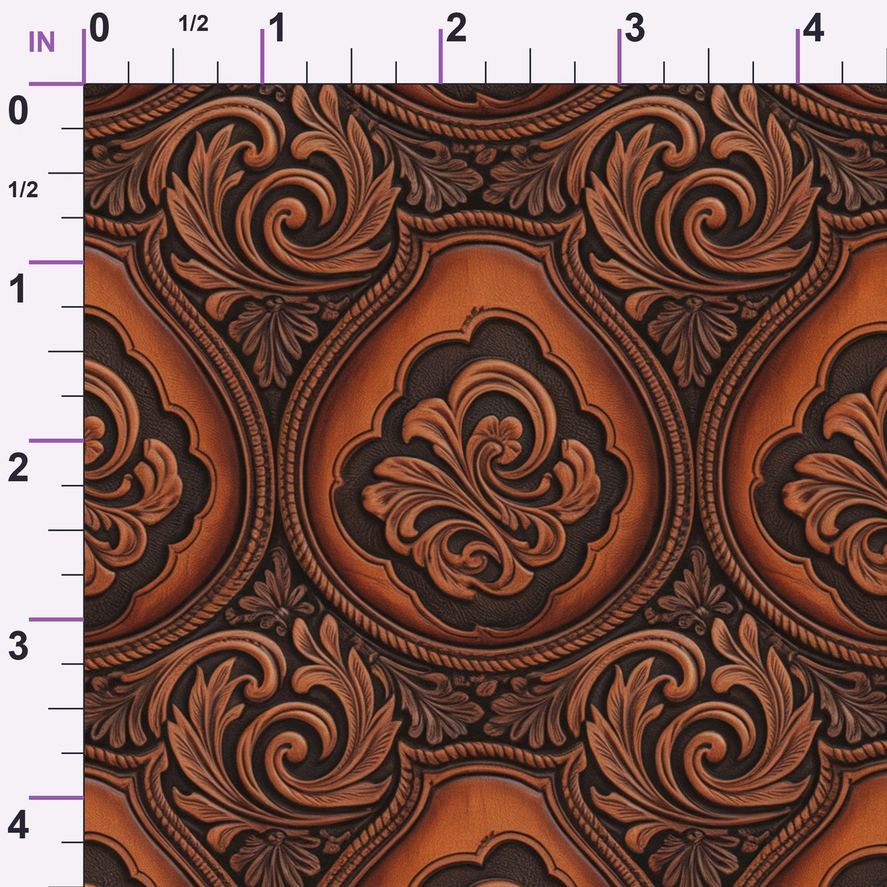Click the '3' on the left ruler

[x=18, y=647]
